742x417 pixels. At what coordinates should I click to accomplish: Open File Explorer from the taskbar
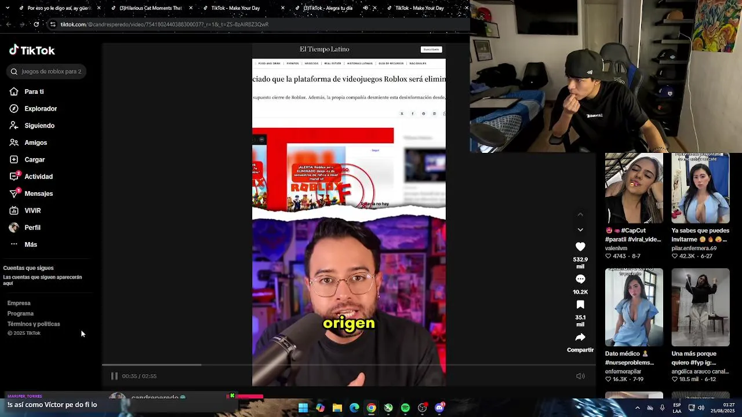337,408
